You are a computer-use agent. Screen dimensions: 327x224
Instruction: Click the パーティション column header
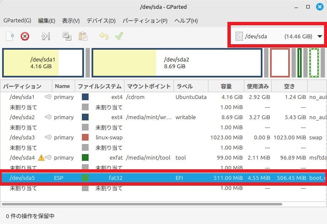tap(26, 86)
